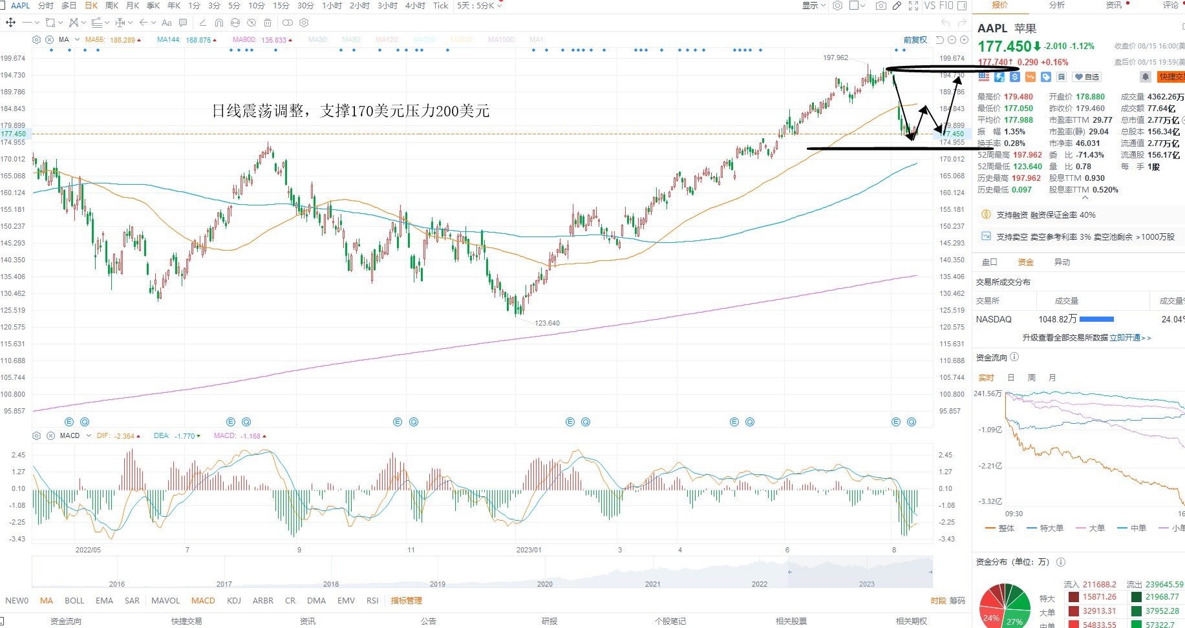This screenshot has width=1185, height=628.
Task: Pick the text annotation Aa tool
Action: tap(166, 23)
